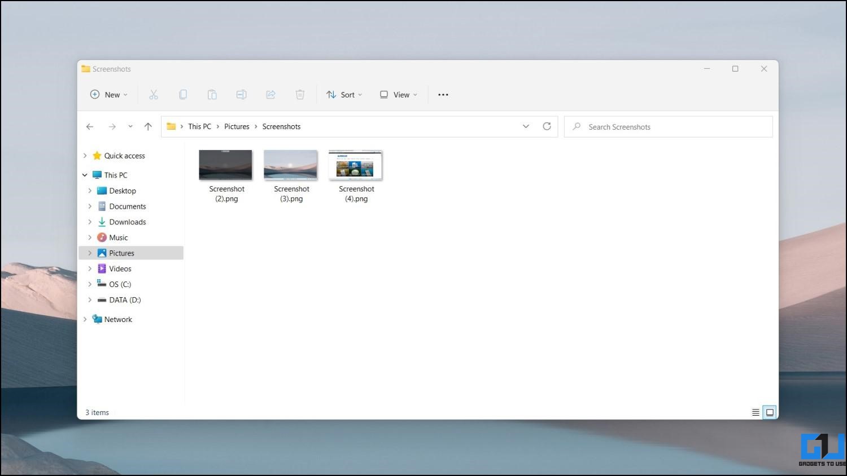Image resolution: width=847 pixels, height=476 pixels.
Task: Minimize the Screenshots window
Action: click(707, 69)
